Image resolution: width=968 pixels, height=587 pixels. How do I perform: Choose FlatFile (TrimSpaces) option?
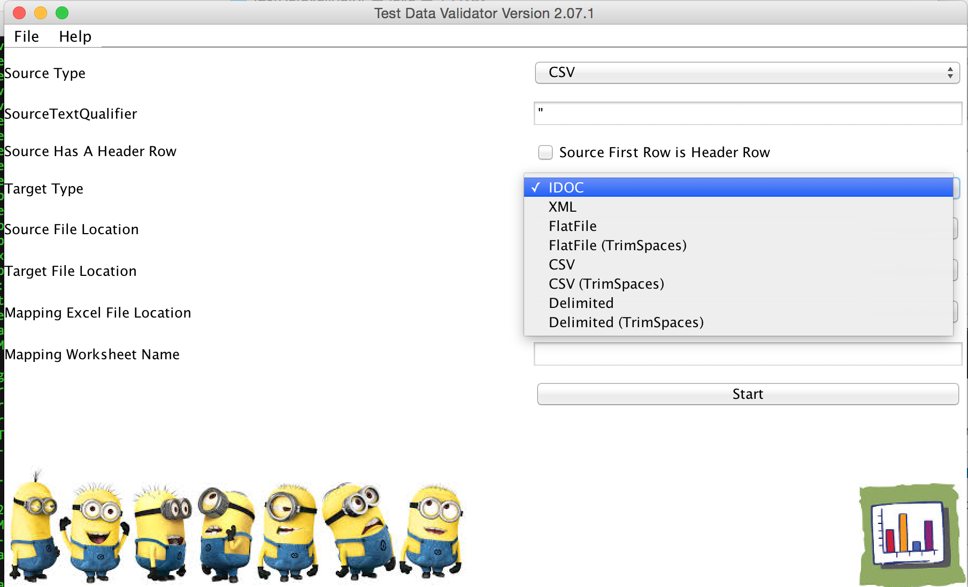point(617,245)
